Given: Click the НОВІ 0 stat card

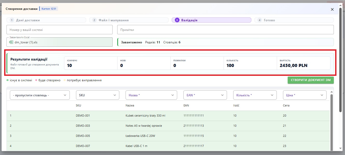Looking at the screenshot, I should pyautogui.click(x=144, y=63).
